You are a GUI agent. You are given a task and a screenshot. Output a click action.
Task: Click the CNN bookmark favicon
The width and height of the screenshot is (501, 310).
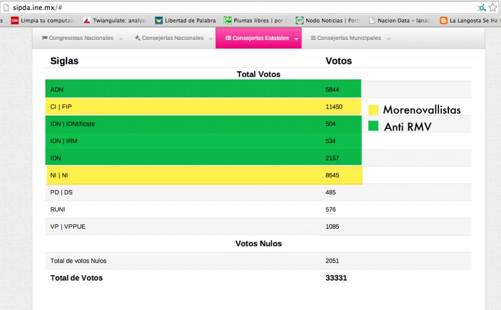tap(14, 21)
